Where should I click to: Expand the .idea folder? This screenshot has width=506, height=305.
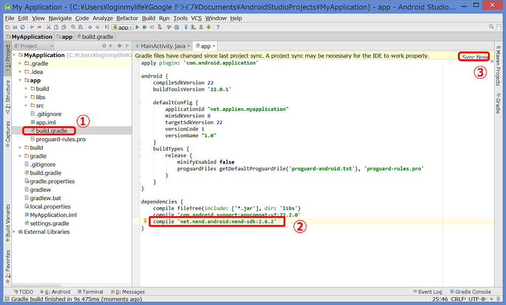(x=20, y=72)
